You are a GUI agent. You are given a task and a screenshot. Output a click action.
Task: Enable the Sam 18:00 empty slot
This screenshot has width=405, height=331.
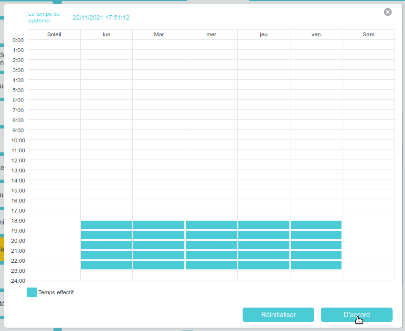pos(368,225)
